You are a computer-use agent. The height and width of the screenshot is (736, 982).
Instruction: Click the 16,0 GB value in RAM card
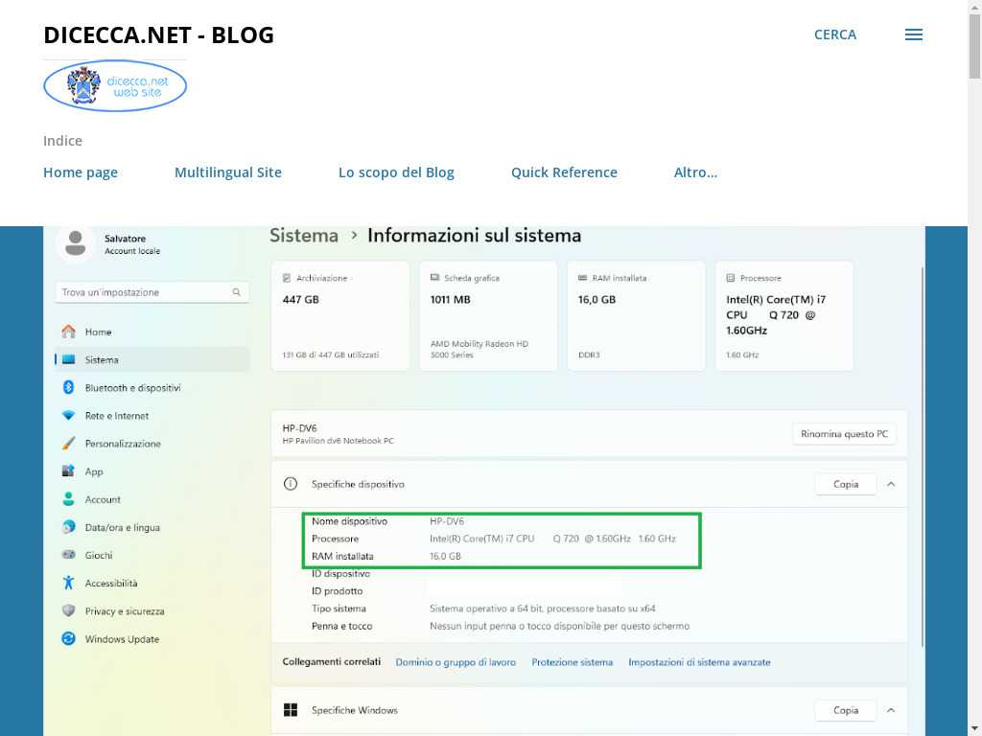coord(596,300)
